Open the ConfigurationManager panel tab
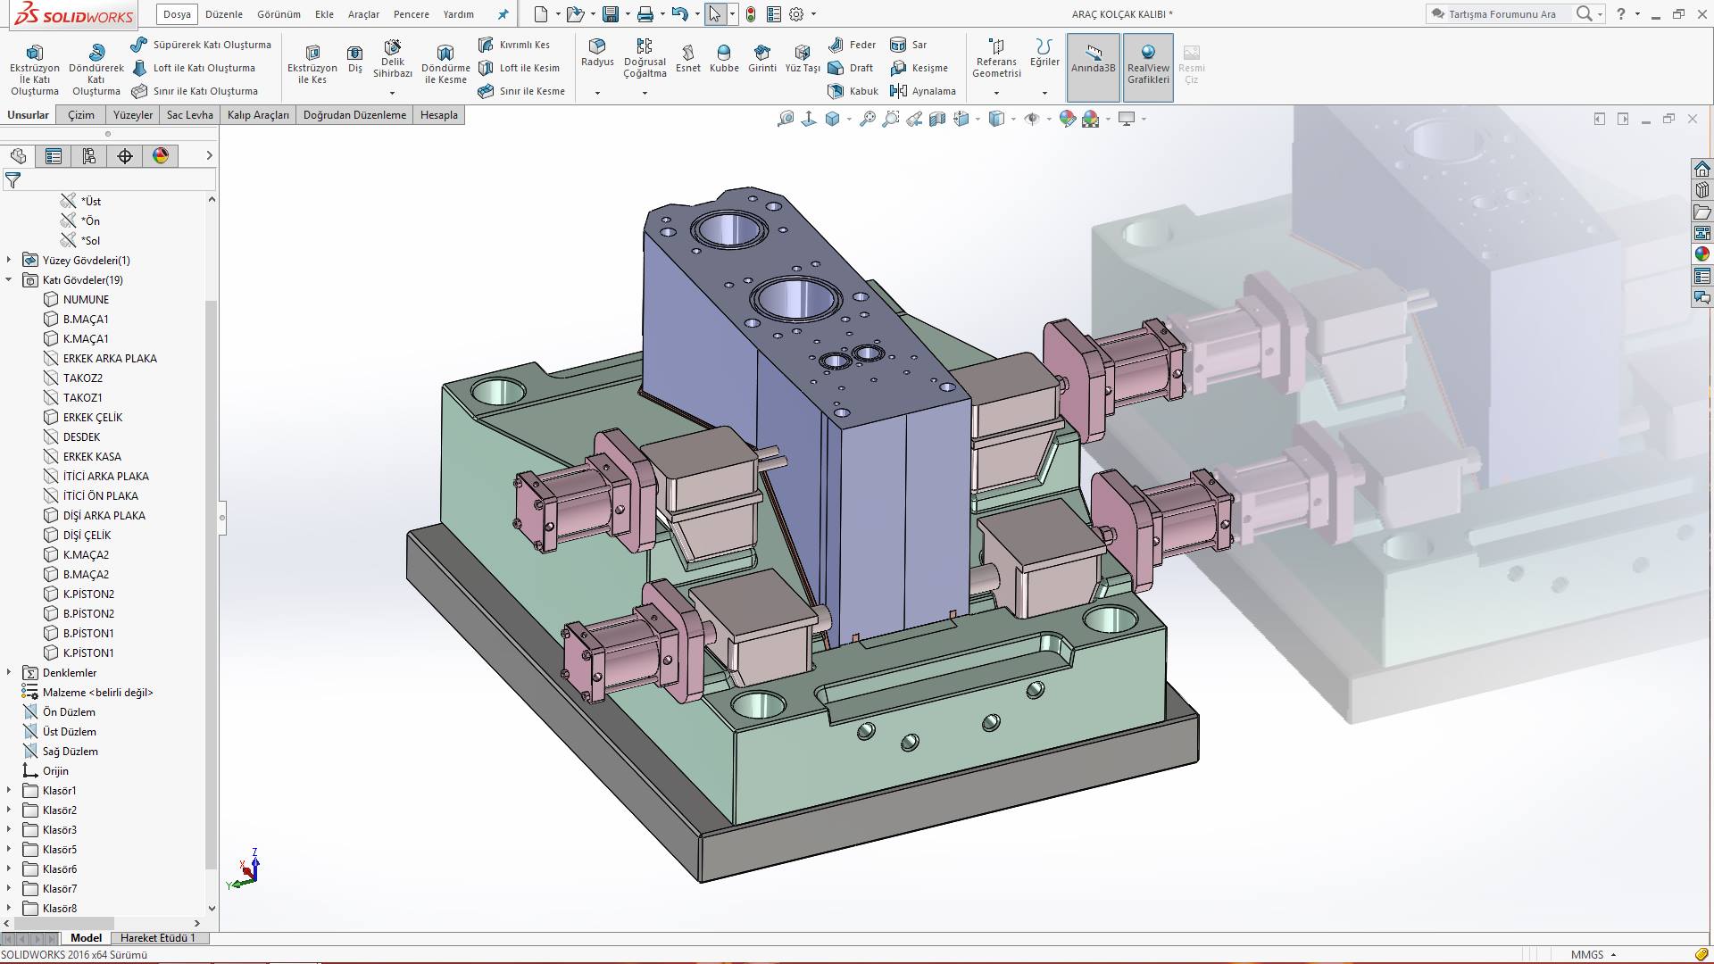The height and width of the screenshot is (964, 1714). (x=89, y=156)
